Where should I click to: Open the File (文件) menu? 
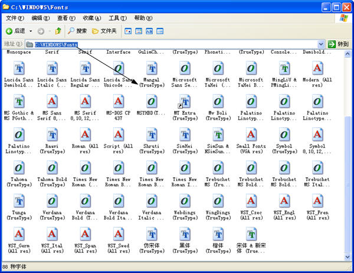[14, 18]
